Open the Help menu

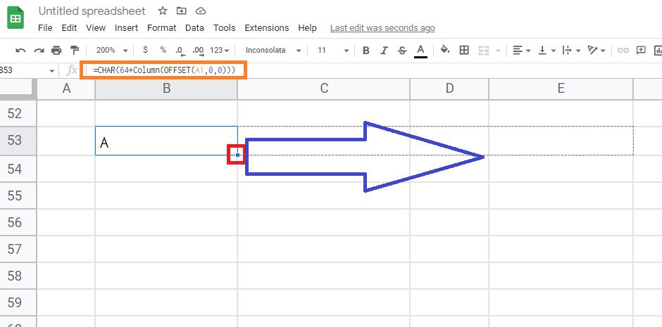tap(307, 28)
